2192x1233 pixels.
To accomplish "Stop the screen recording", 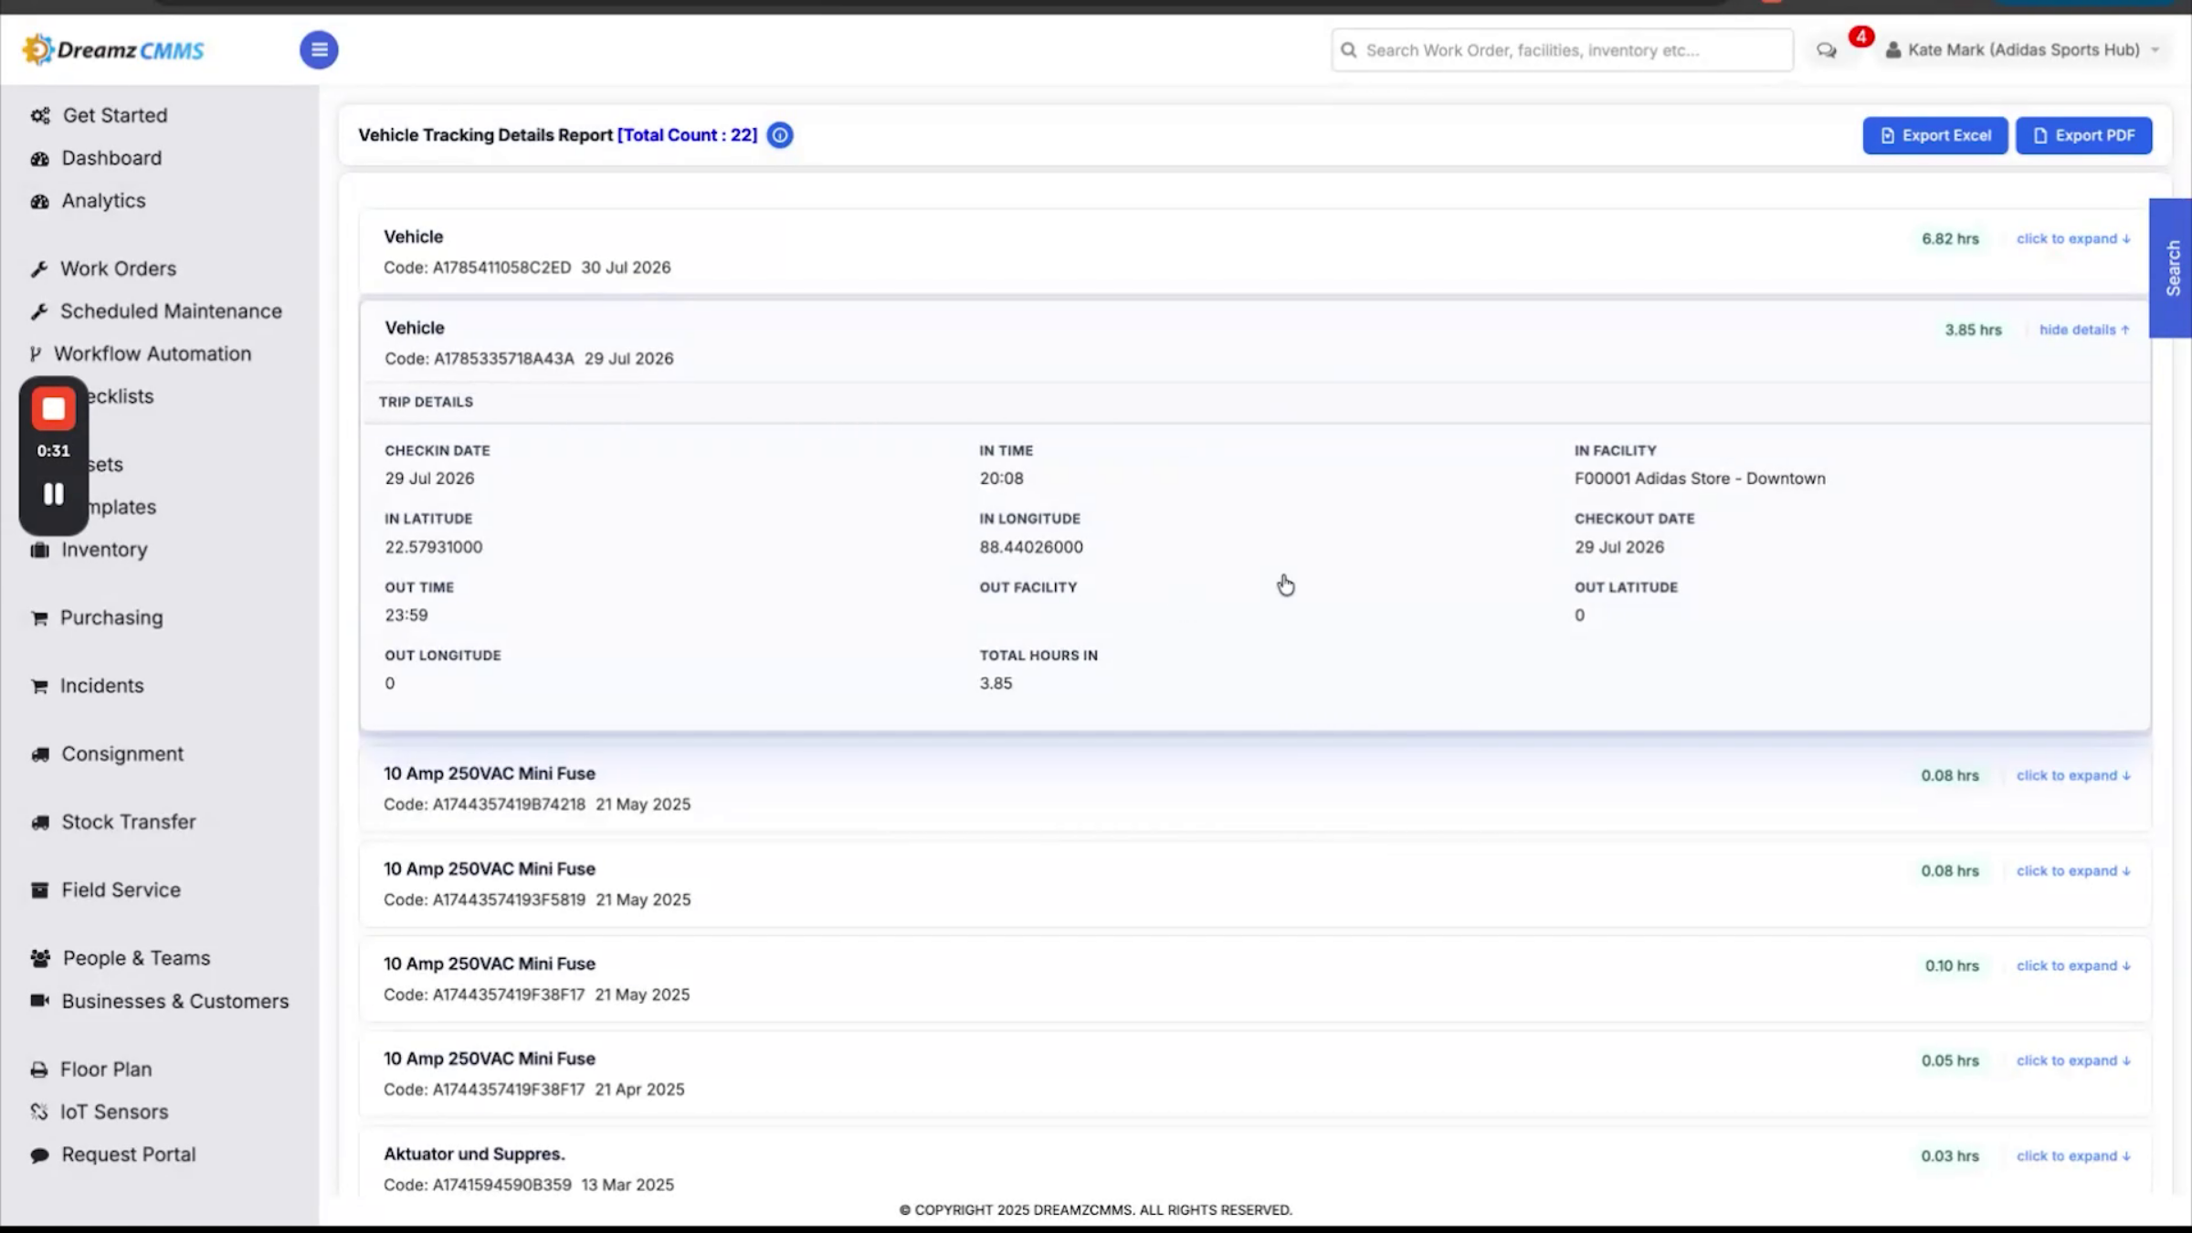I will [x=54, y=409].
